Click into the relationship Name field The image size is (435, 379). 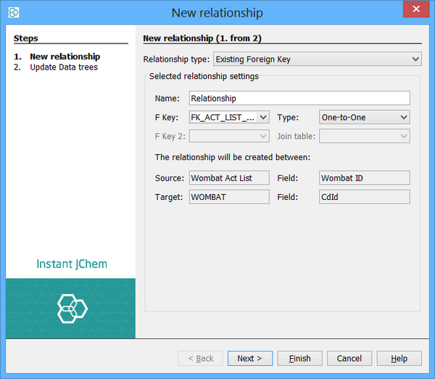[x=299, y=98]
